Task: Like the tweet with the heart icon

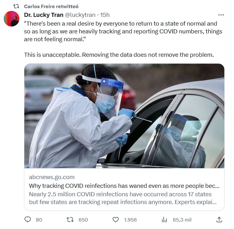Action: coord(116,220)
